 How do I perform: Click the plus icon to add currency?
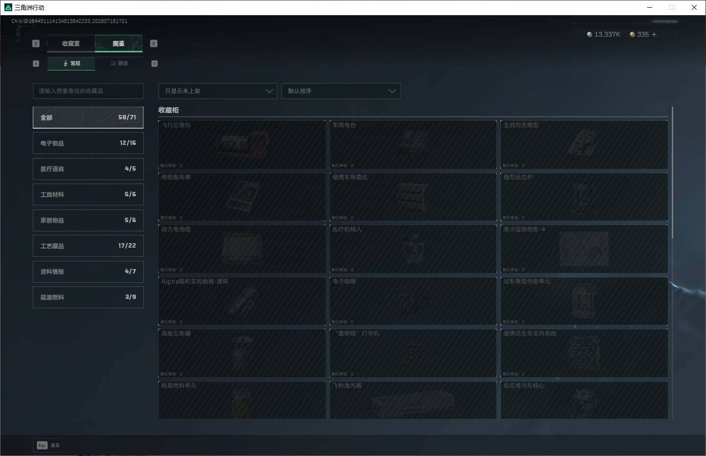(654, 34)
